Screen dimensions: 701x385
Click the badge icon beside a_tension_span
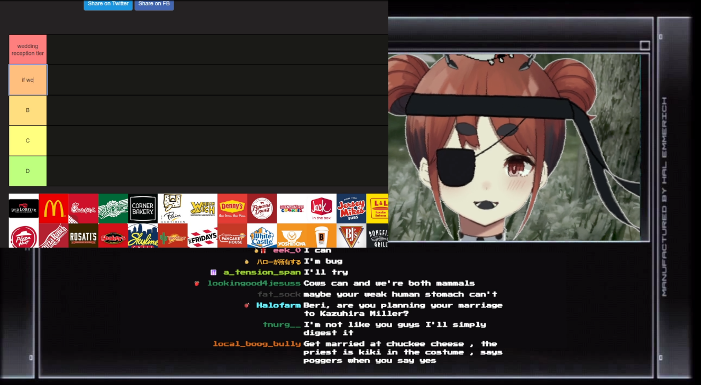click(214, 273)
